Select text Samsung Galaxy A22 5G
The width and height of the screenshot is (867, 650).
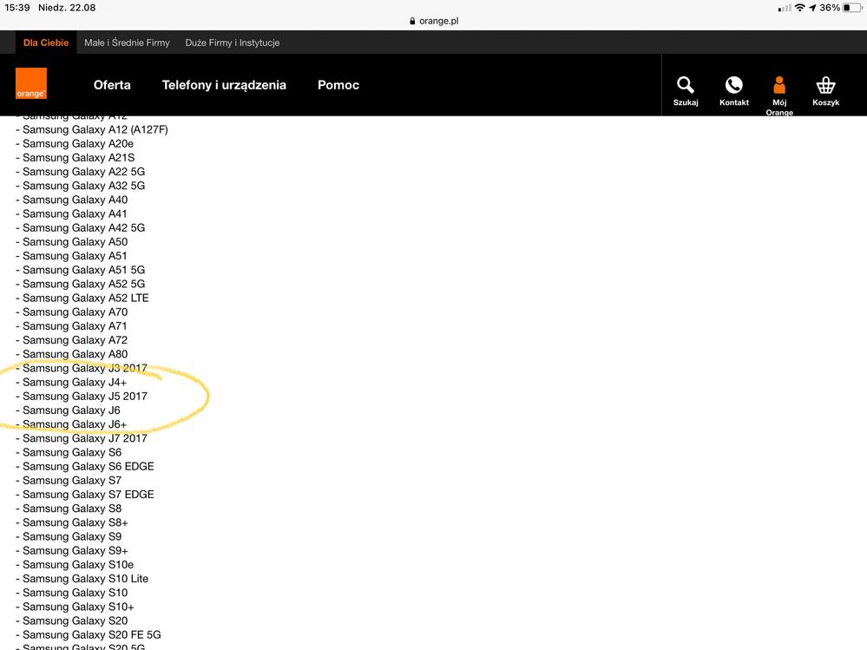(84, 171)
